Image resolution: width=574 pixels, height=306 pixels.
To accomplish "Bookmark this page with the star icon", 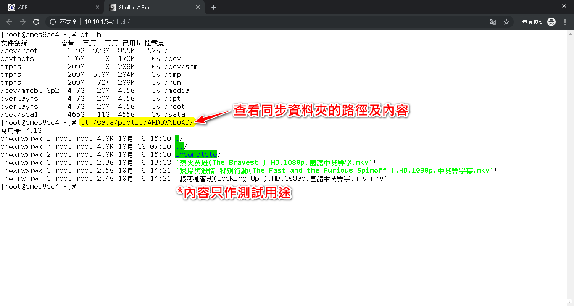I will click(506, 22).
